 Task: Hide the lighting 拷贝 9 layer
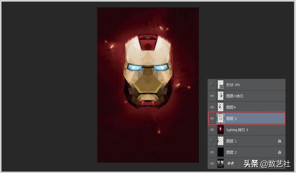click(x=212, y=130)
